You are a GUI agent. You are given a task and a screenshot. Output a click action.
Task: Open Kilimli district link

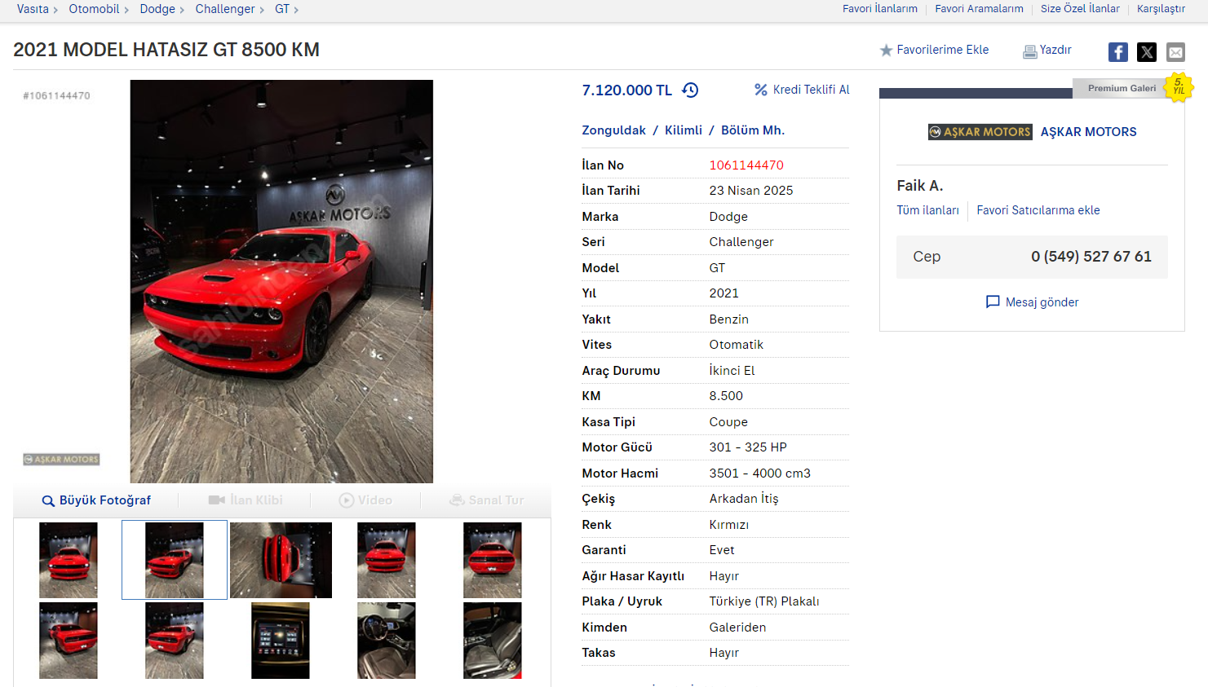[684, 130]
